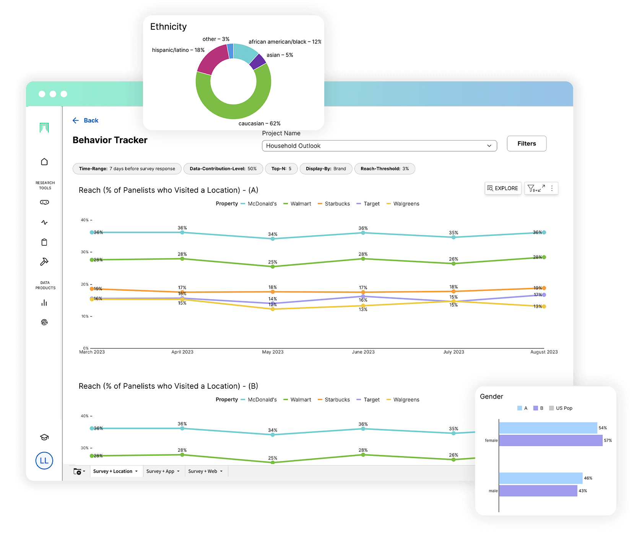The height and width of the screenshot is (540, 639).
Task: Expand the Survey + Location tab dropdown arrow
Action: 137,472
